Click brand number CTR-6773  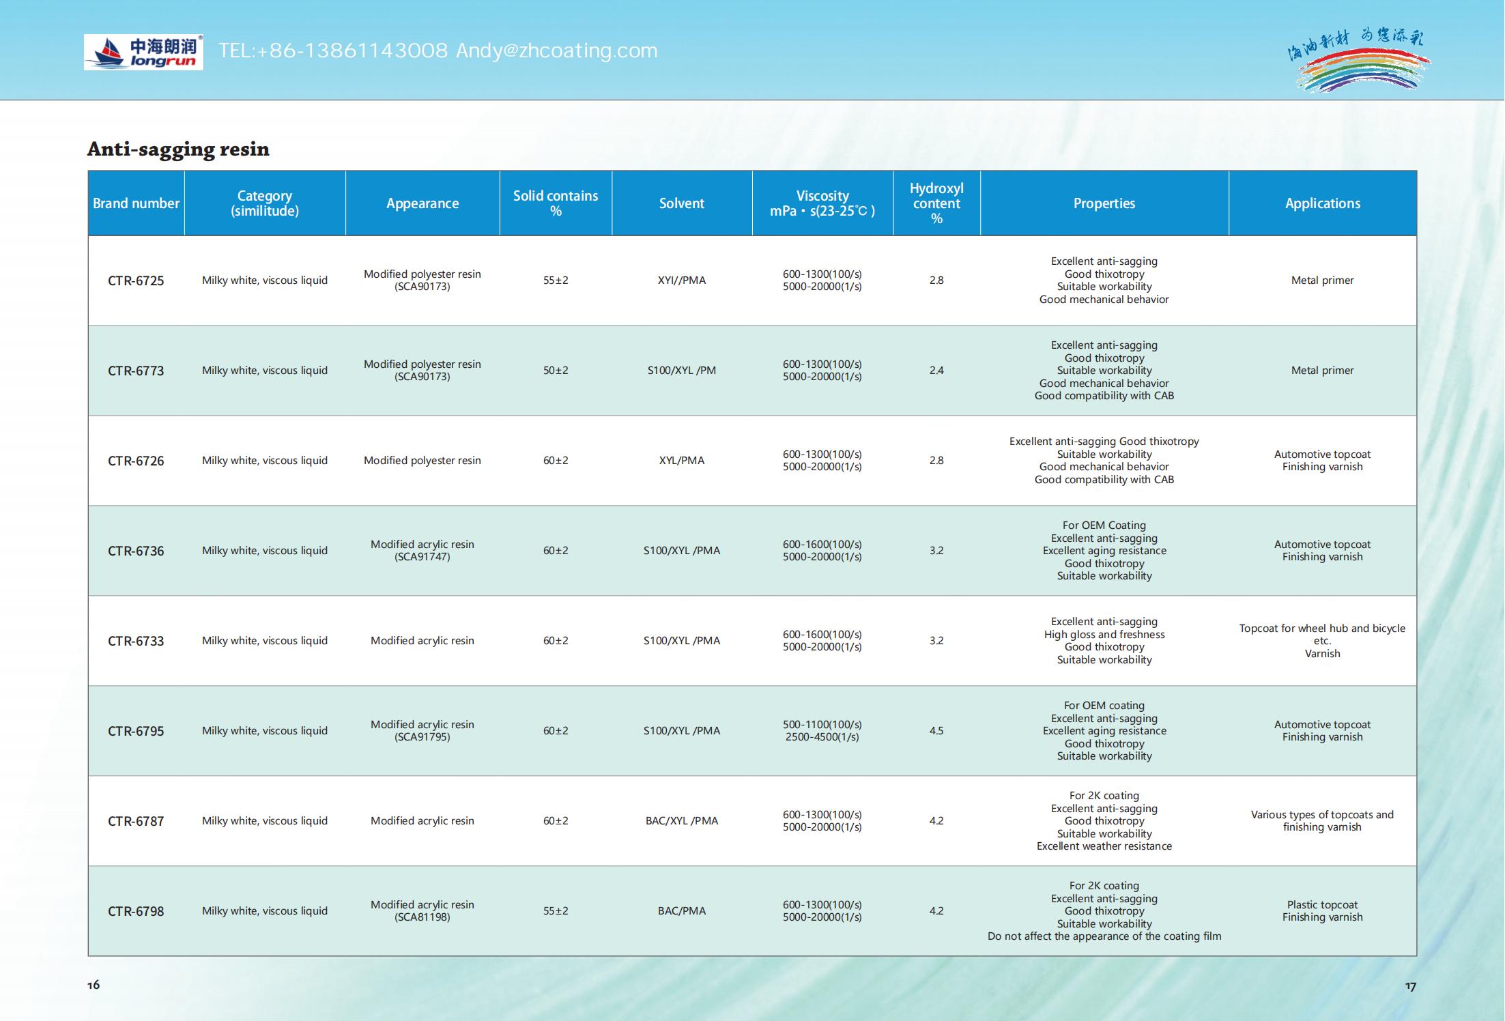tap(136, 371)
